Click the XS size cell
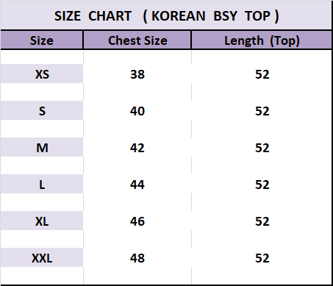The height and width of the screenshot is (286, 333). tap(42, 74)
